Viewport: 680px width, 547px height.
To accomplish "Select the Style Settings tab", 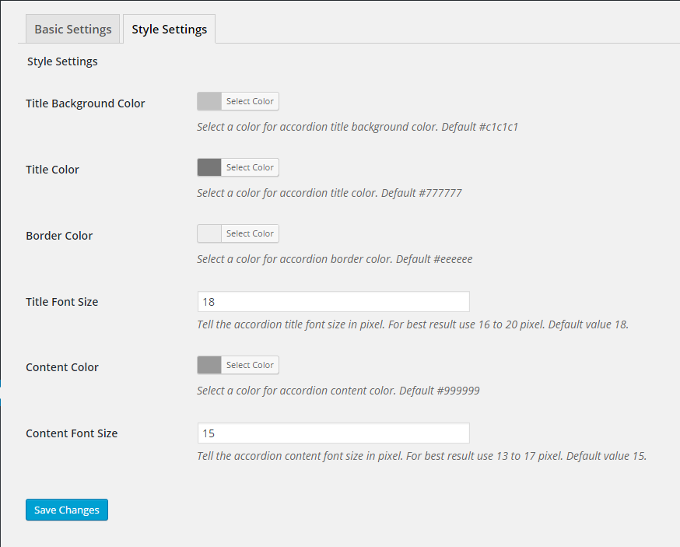I will click(169, 29).
